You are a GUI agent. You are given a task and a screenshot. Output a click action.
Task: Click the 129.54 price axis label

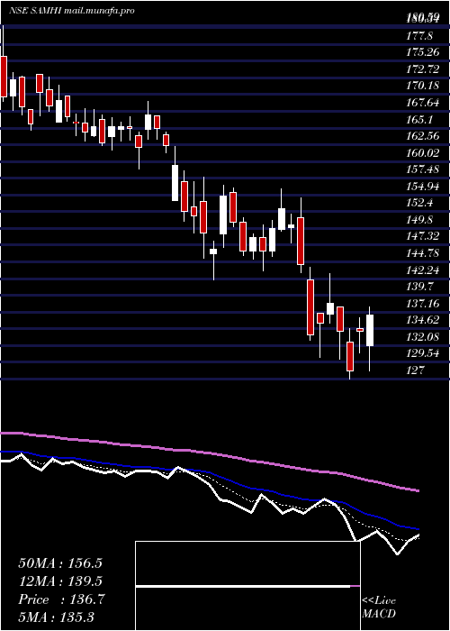(423, 353)
